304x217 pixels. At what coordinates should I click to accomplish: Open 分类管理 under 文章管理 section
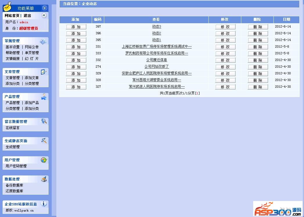point(32,84)
